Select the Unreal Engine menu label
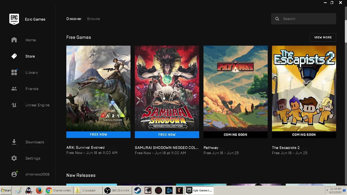347x195 pixels. (x=37, y=105)
